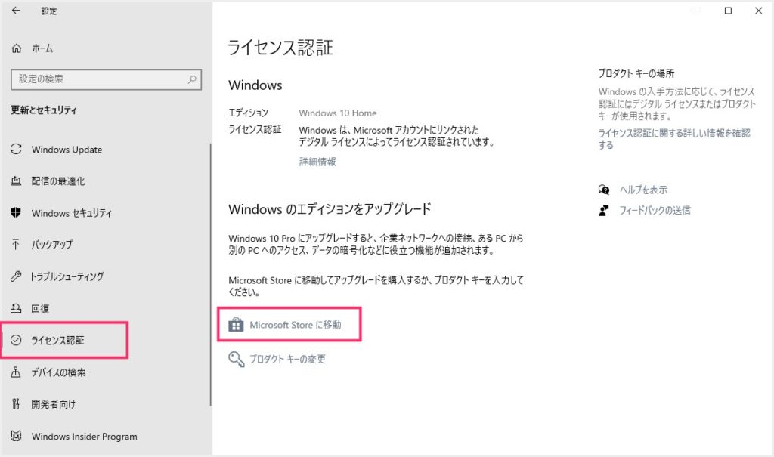774x457 pixels.
Task: Click the ヘルプを表示 chat bubble icon
Action: click(604, 190)
